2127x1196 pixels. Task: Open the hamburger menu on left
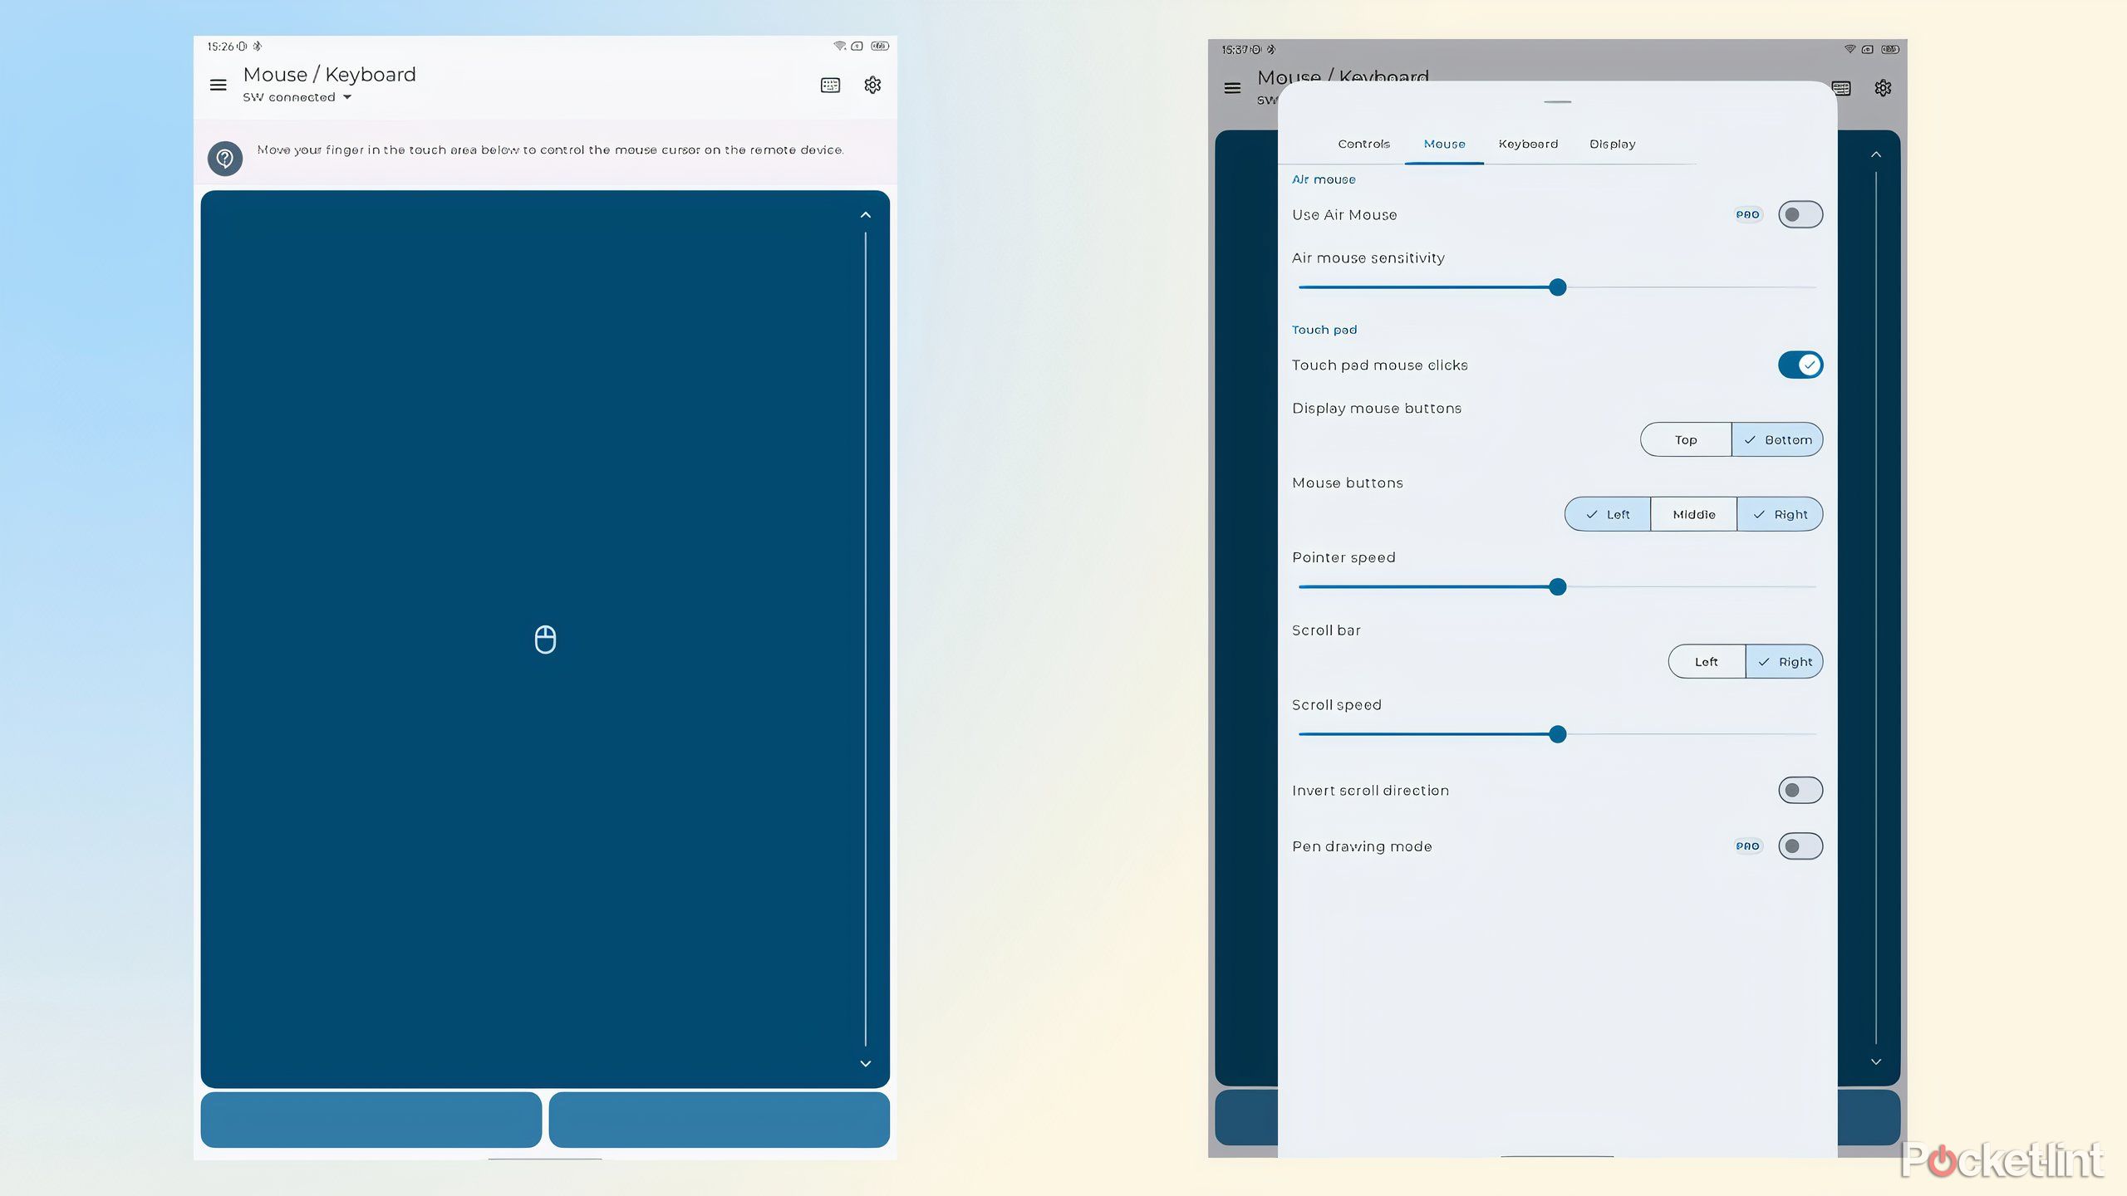[x=218, y=83]
